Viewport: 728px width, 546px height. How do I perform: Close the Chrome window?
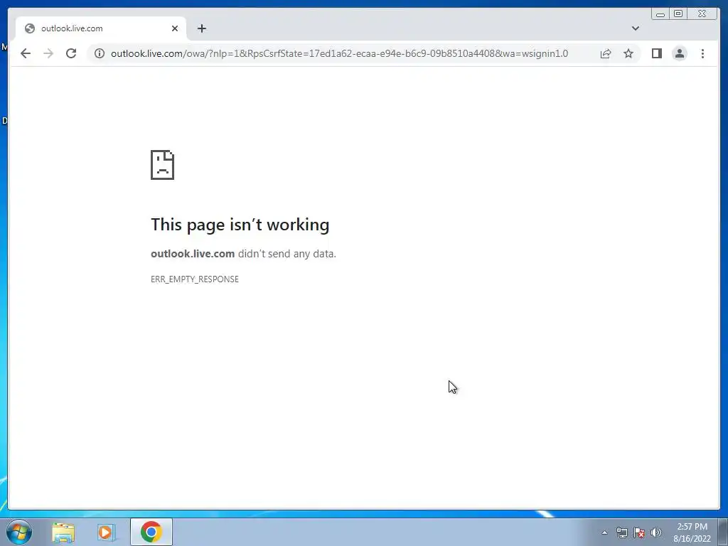click(702, 14)
